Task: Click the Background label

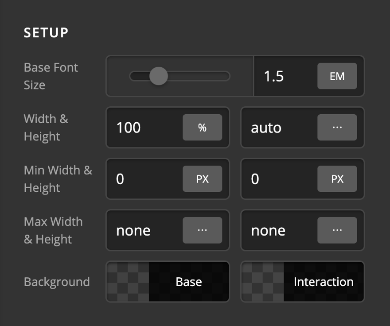Action: click(x=57, y=282)
